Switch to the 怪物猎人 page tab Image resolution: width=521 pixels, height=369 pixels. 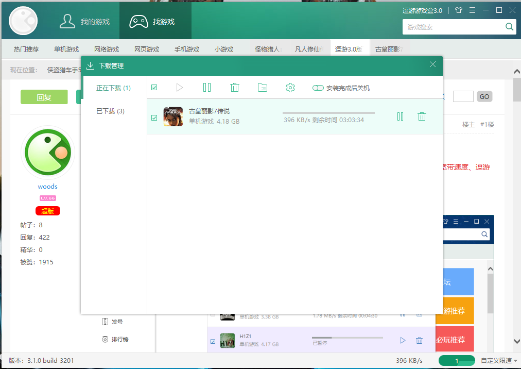click(270, 49)
